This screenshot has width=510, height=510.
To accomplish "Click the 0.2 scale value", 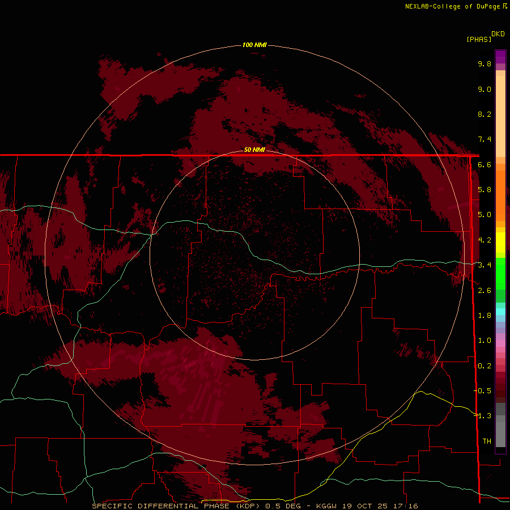I will pyautogui.click(x=484, y=366).
